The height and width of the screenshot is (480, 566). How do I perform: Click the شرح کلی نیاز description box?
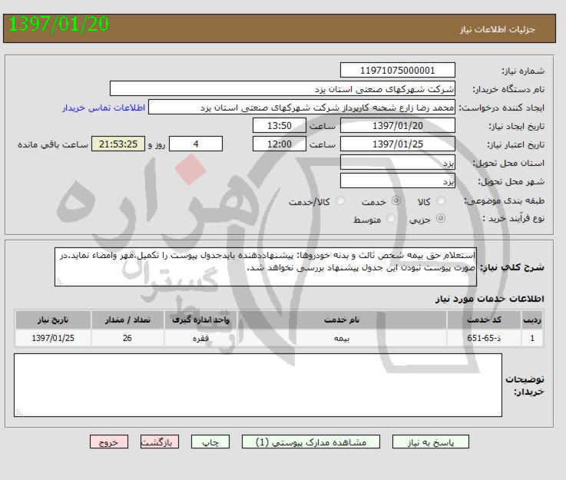click(x=266, y=266)
